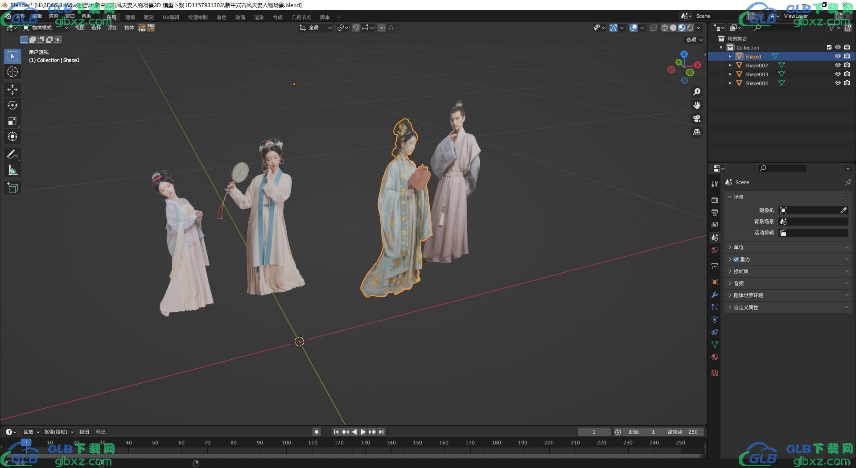The height and width of the screenshot is (468, 856).
Task: Expand the Shape003 tree item
Action: (730, 74)
